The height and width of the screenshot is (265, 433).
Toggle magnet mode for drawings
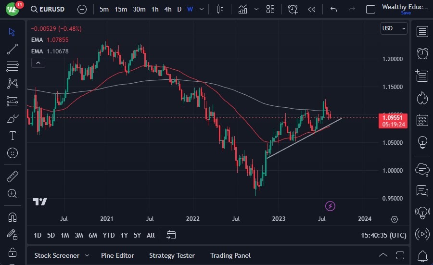pyautogui.click(x=13, y=217)
